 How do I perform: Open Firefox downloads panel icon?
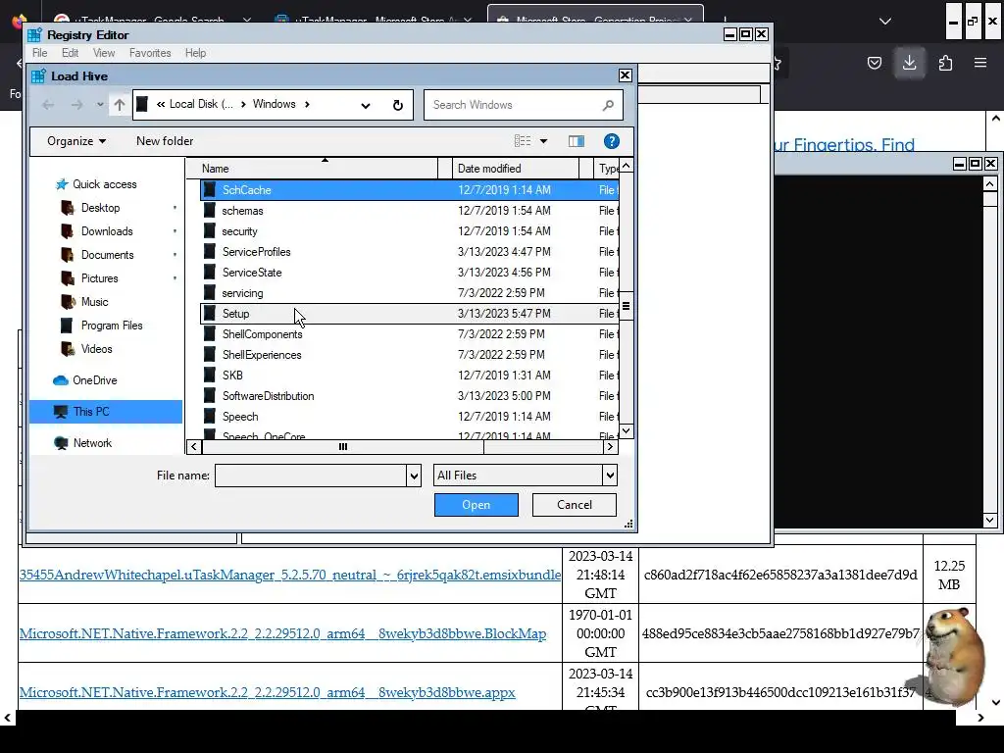click(x=909, y=63)
